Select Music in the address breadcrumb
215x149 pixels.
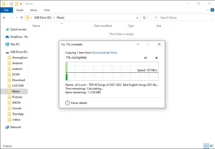(x=60, y=18)
